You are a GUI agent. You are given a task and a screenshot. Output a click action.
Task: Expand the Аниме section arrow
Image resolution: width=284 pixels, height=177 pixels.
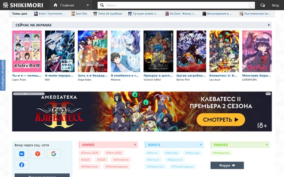(x=135, y=145)
